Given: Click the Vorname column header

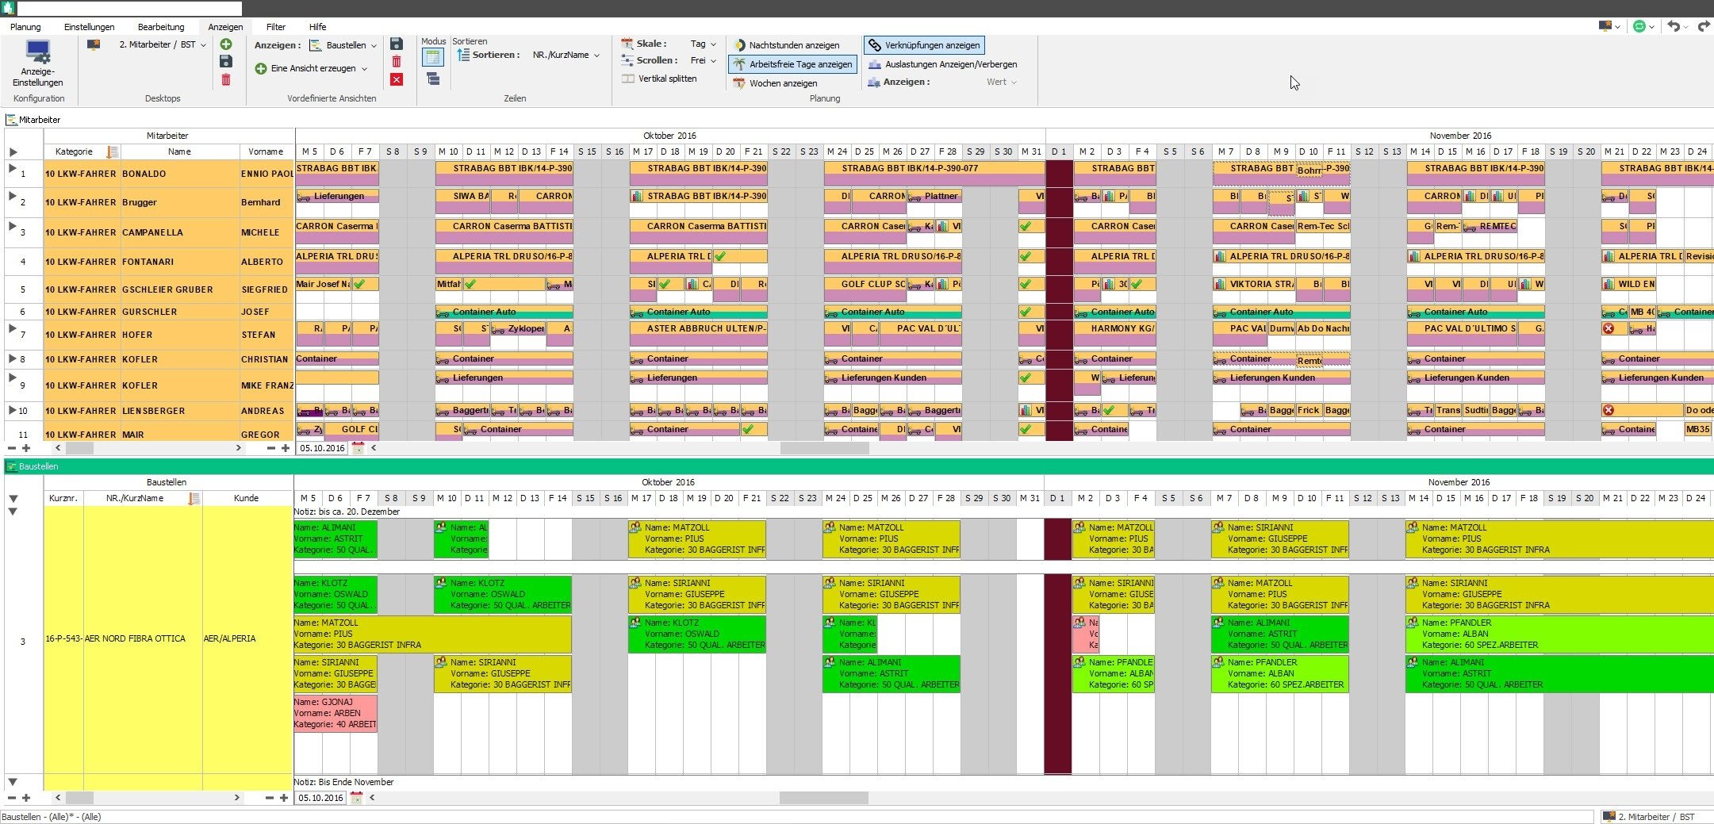Looking at the screenshot, I should 266,151.
